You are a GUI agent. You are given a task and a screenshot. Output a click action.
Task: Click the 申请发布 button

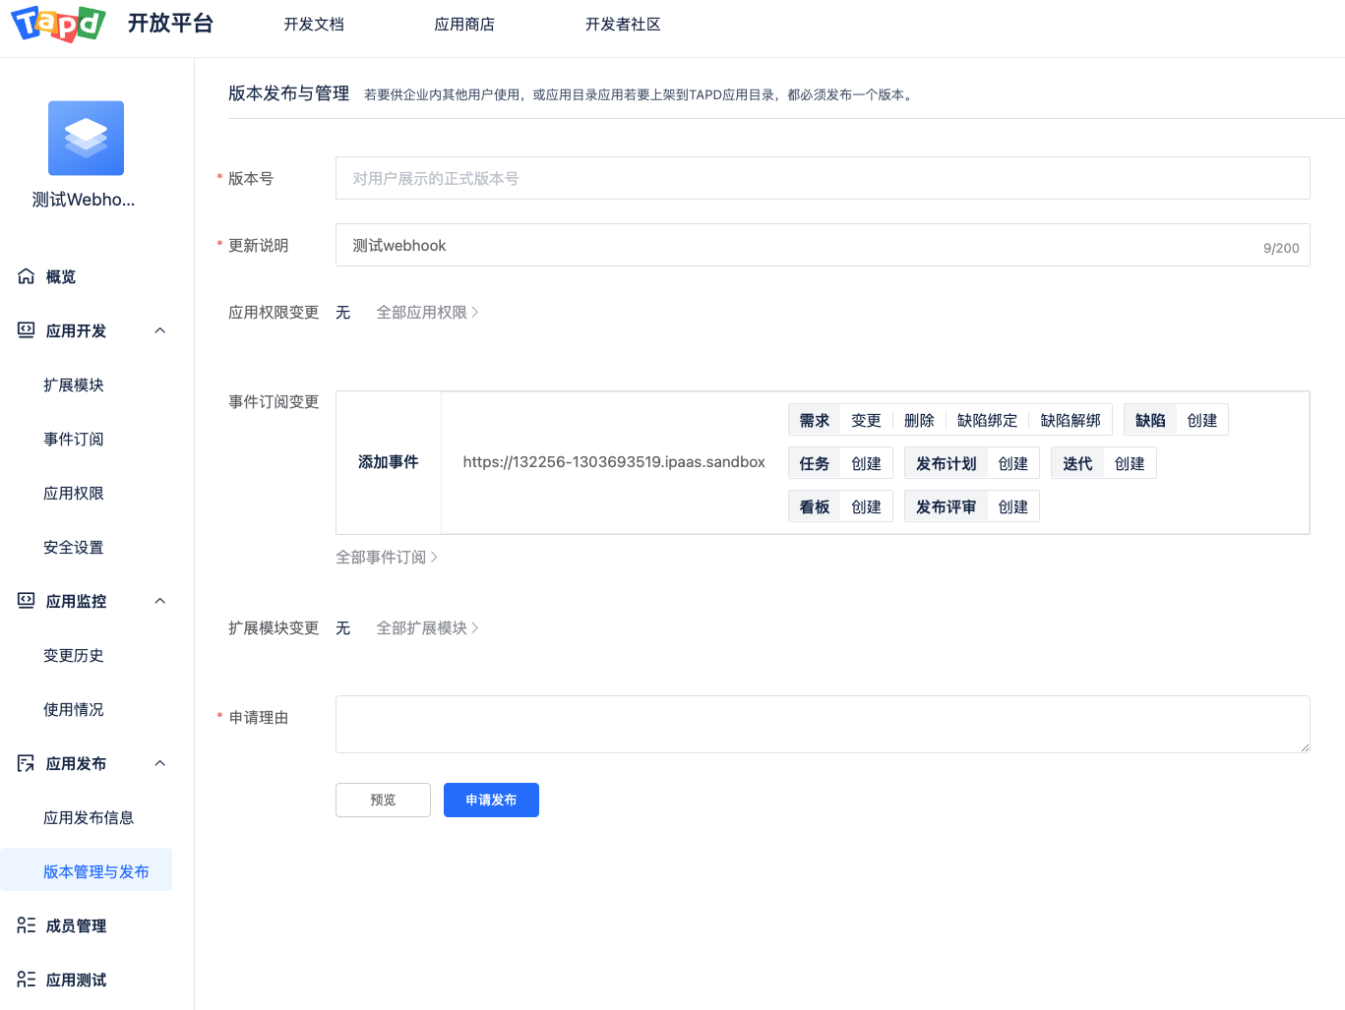coord(491,800)
